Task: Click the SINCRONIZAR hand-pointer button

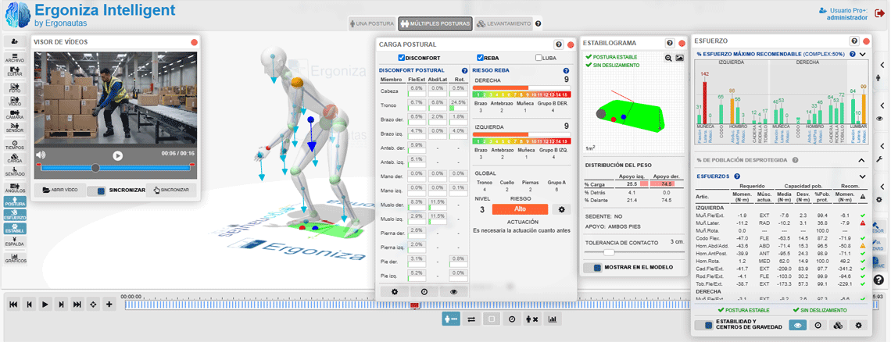Action: 171,190
